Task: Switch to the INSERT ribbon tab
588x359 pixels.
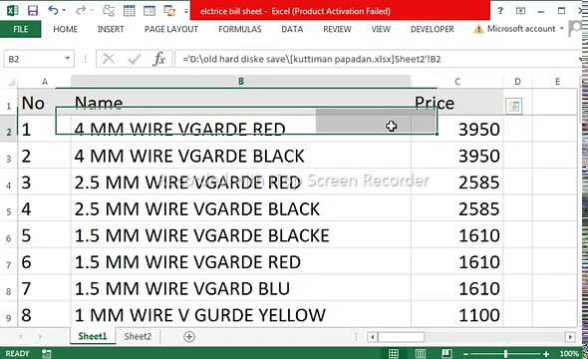Action: point(111,29)
